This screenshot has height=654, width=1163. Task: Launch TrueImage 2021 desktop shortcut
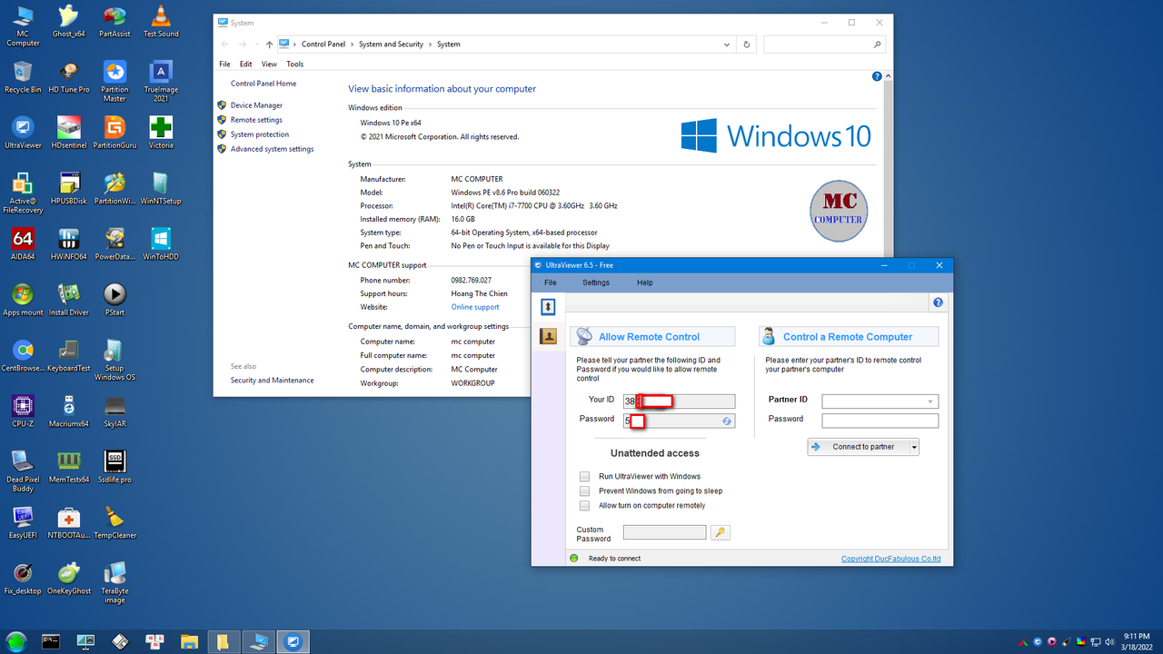161,82
